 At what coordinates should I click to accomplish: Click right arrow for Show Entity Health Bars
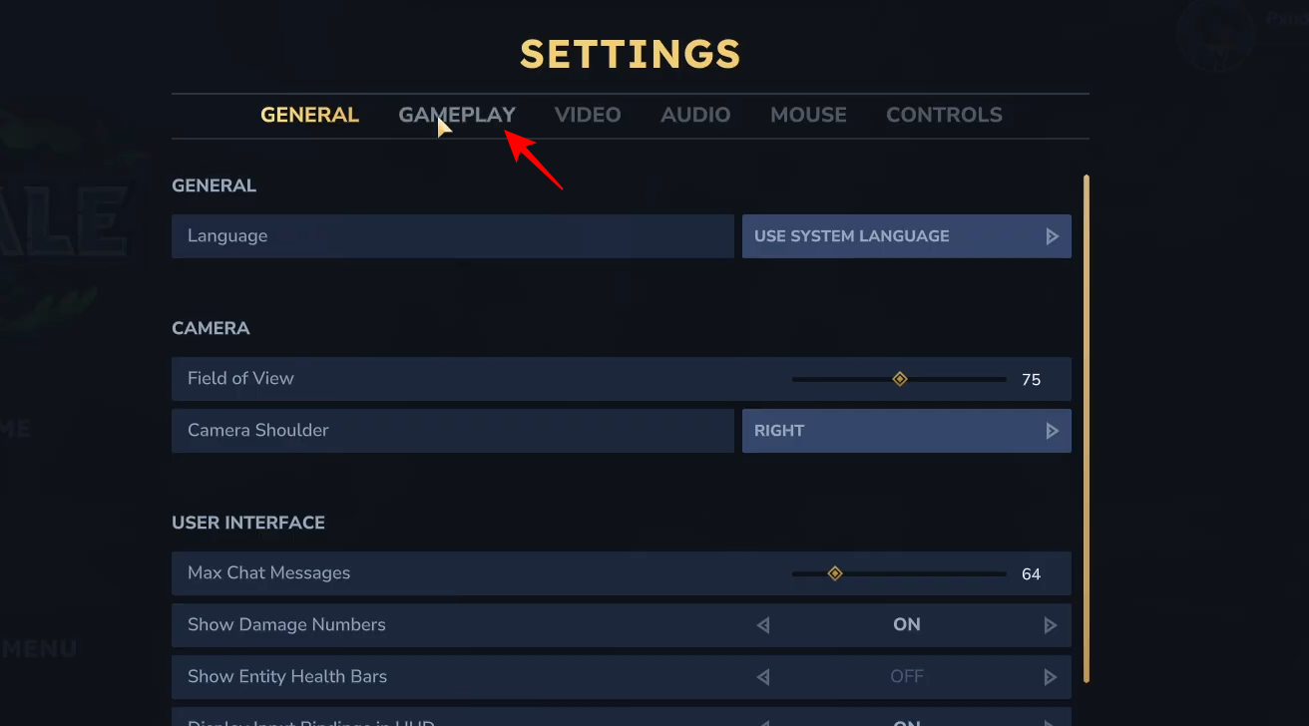pos(1051,677)
